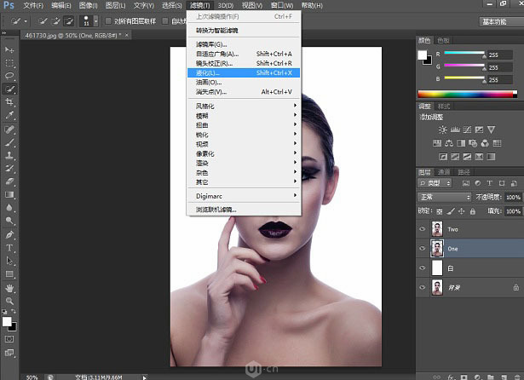Open the layer blend mode dropdown 正常
Viewport: 524px width, 380px height.
coord(445,198)
